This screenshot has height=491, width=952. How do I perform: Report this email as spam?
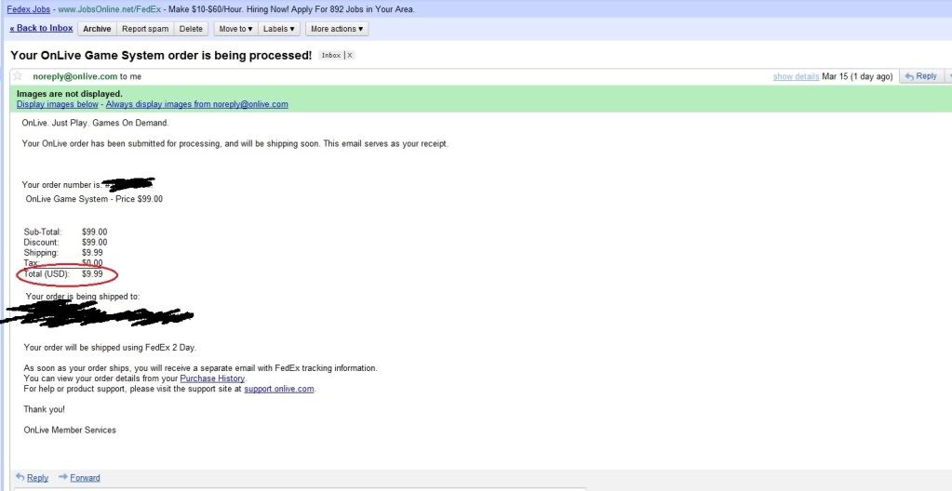pyautogui.click(x=145, y=29)
